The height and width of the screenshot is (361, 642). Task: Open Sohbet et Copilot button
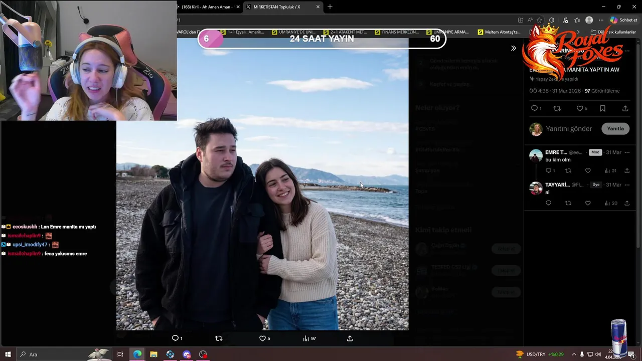tap(624, 20)
